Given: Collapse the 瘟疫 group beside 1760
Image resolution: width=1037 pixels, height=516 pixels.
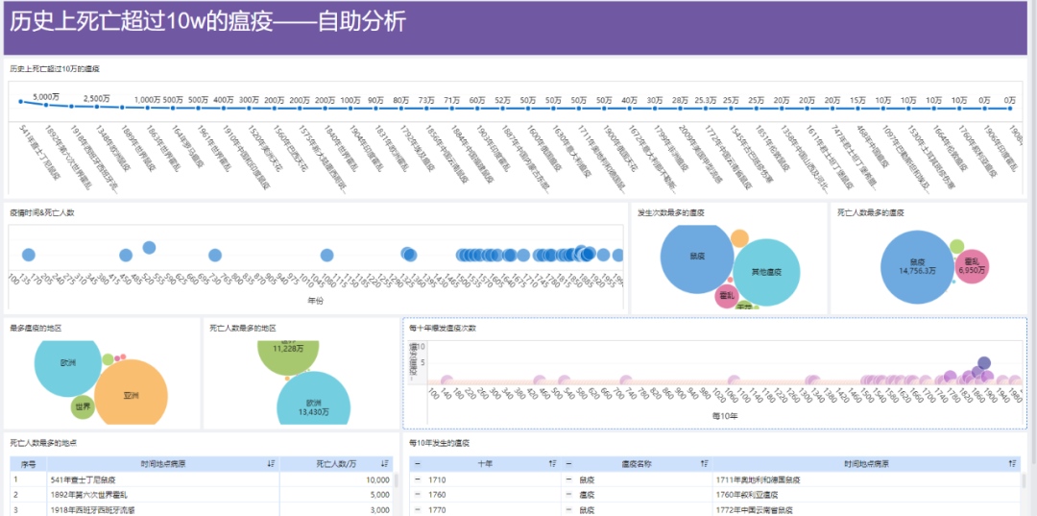Looking at the screenshot, I should click(568, 495).
